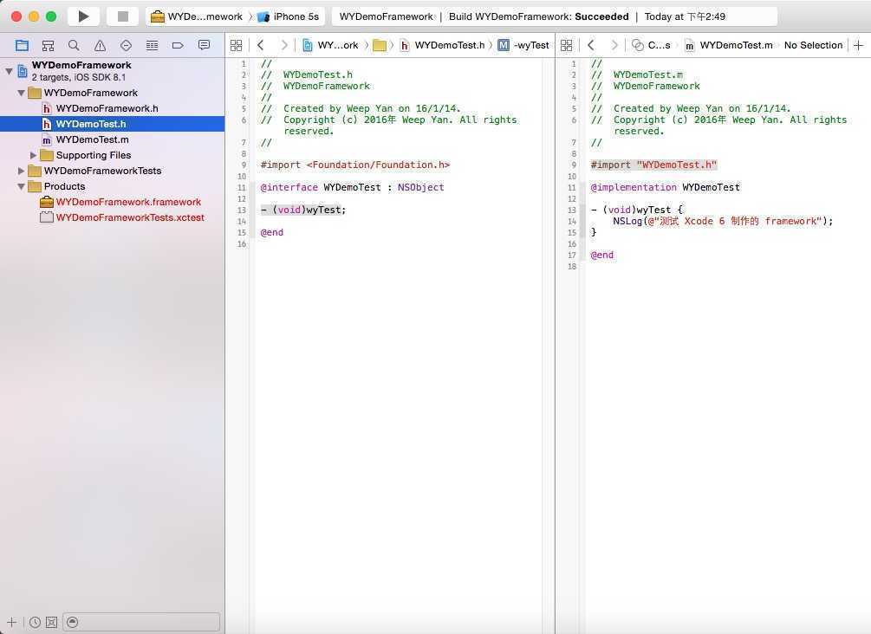Click the - (void)wyTest; declaration
871x634 pixels.
(303, 210)
